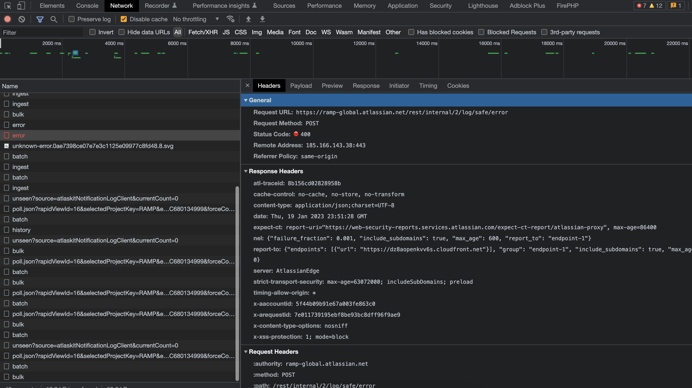The height and width of the screenshot is (388, 692).
Task: Toggle the device toolbar icon
Action: tap(21, 6)
